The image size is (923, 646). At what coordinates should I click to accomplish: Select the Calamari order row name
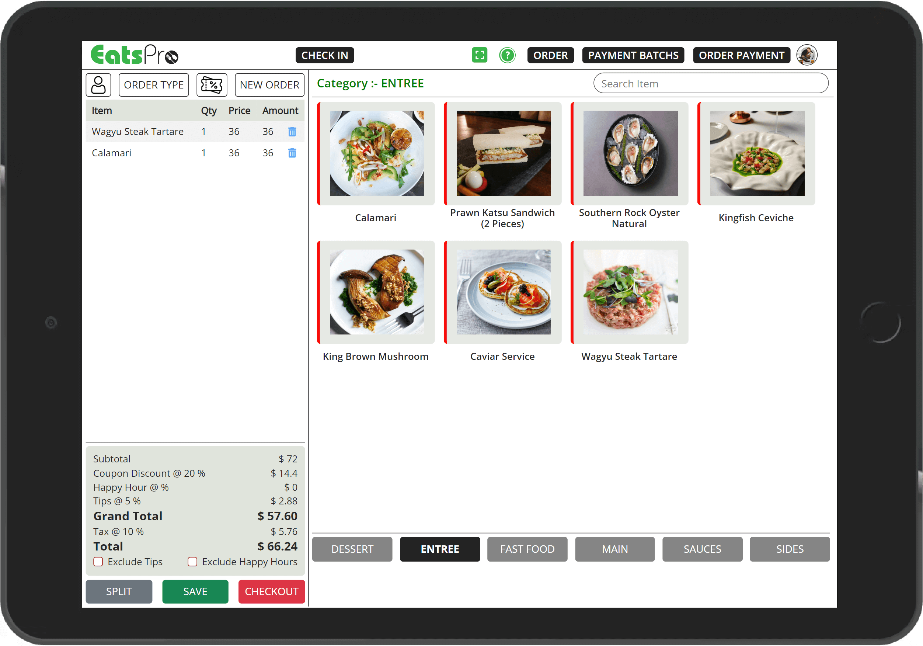[x=111, y=153]
